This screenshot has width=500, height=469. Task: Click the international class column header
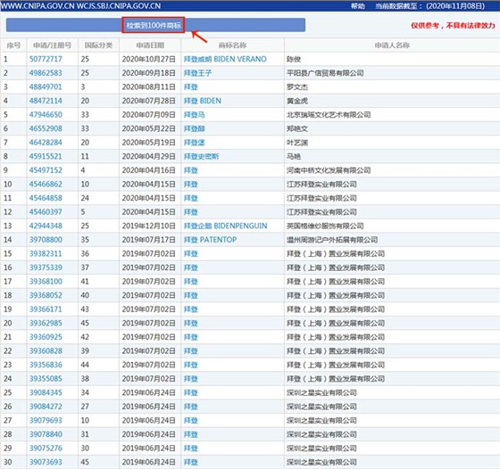[x=98, y=45]
